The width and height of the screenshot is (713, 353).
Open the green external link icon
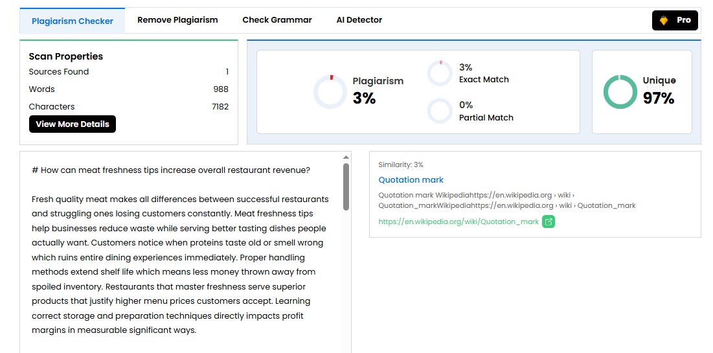coord(549,222)
